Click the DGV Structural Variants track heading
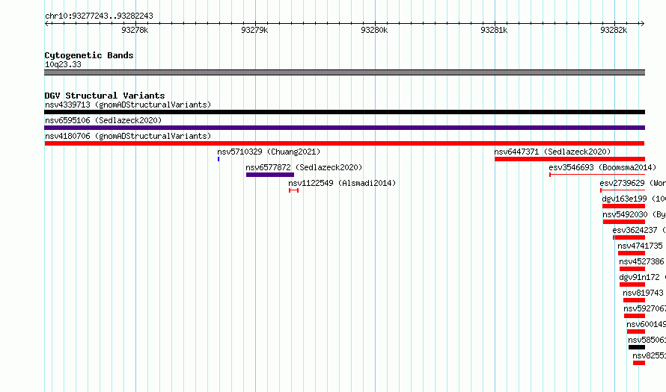 coord(105,96)
